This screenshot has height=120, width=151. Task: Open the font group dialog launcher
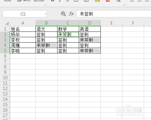125,4
